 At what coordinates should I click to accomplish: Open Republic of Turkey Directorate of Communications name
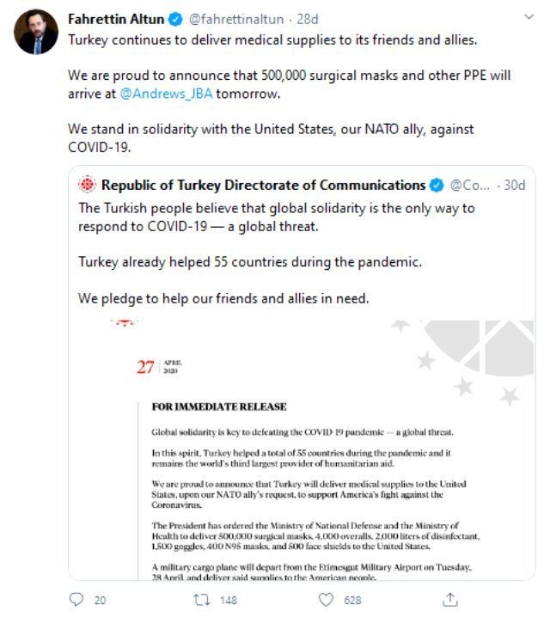point(263,185)
